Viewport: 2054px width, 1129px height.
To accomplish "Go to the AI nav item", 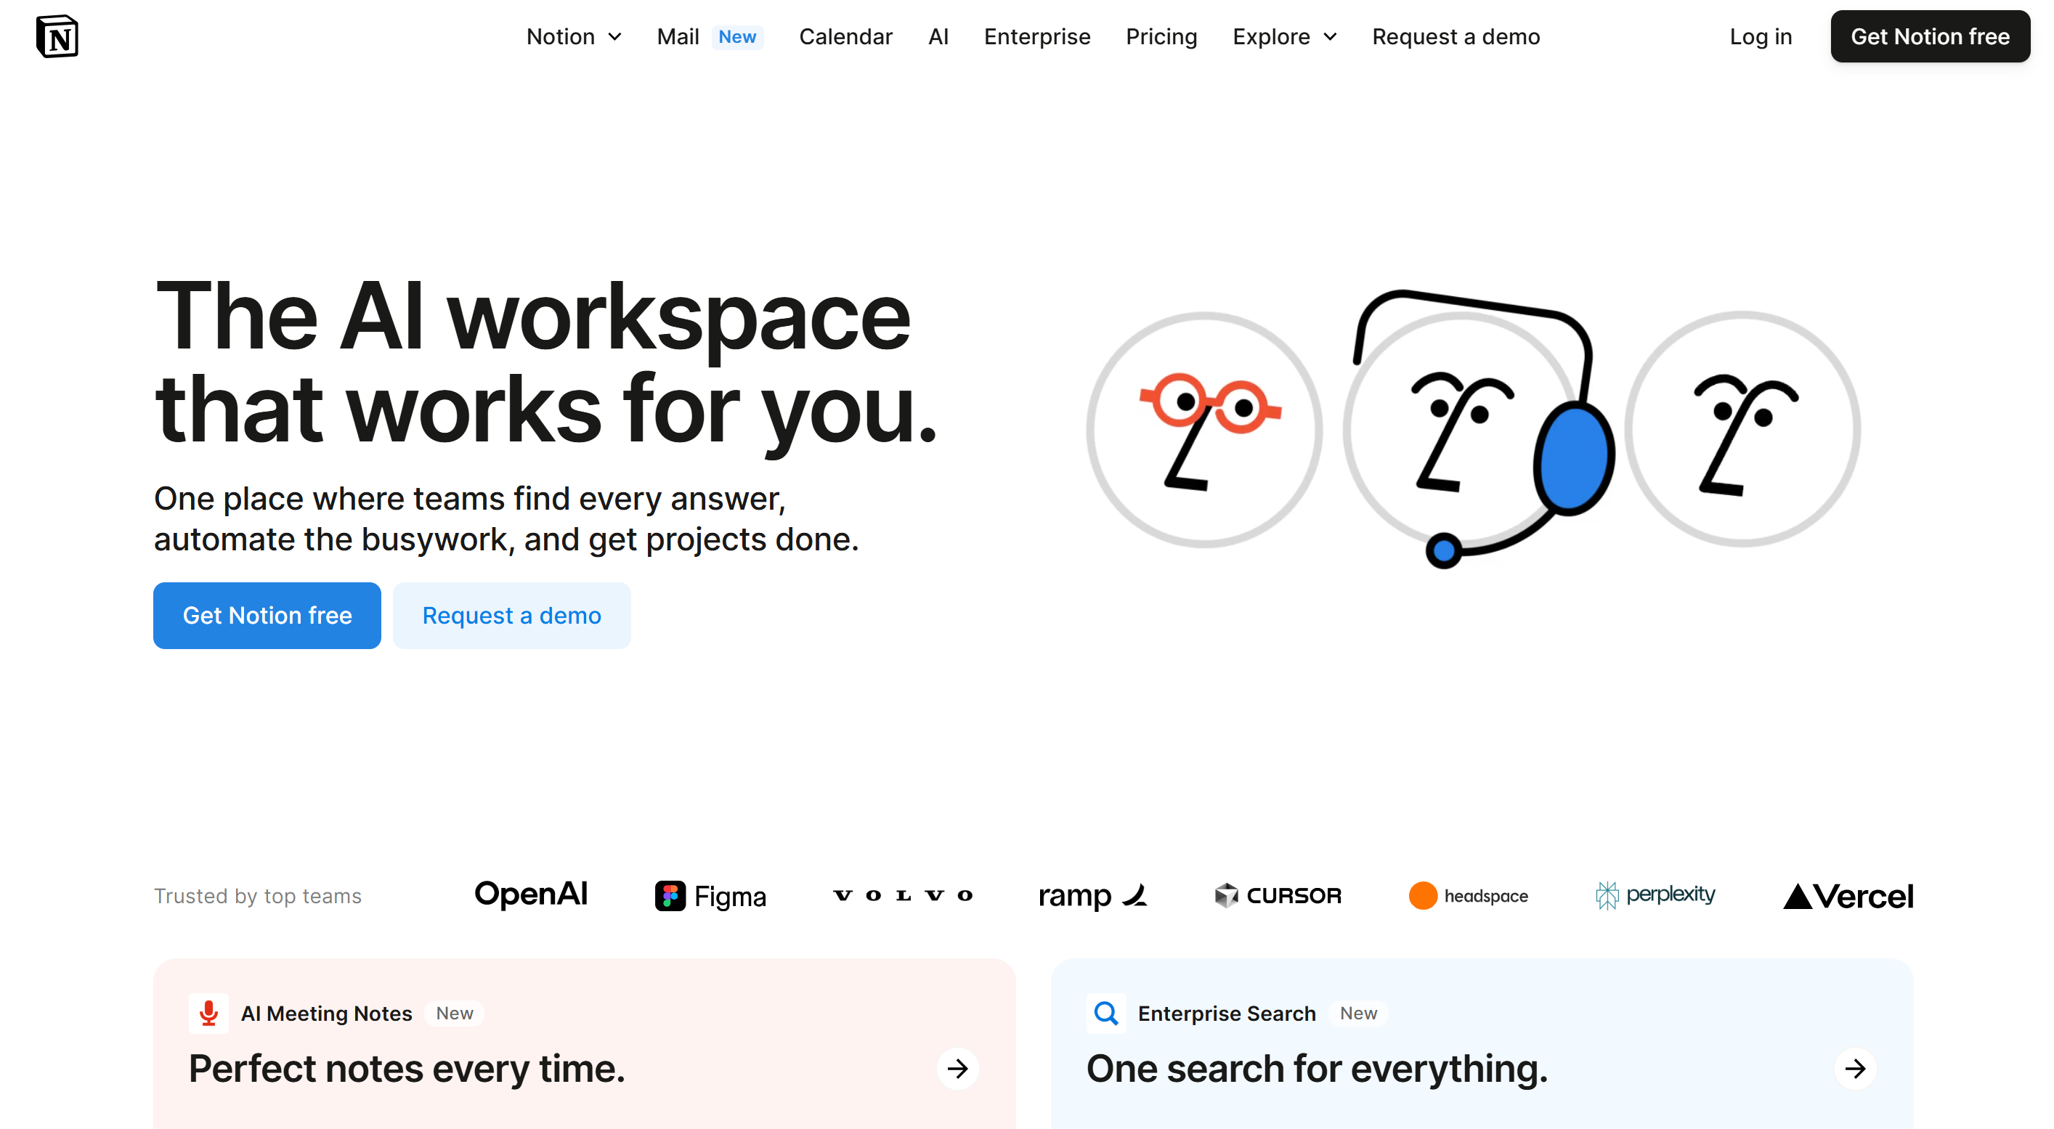I will tap(938, 37).
